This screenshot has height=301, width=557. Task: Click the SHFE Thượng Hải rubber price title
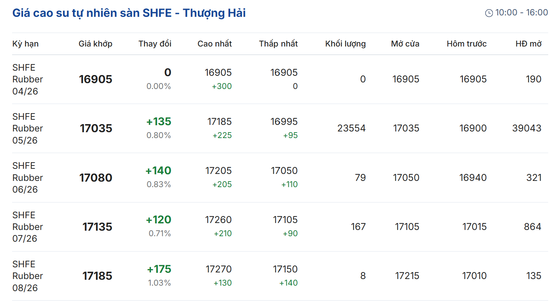coord(129,13)
